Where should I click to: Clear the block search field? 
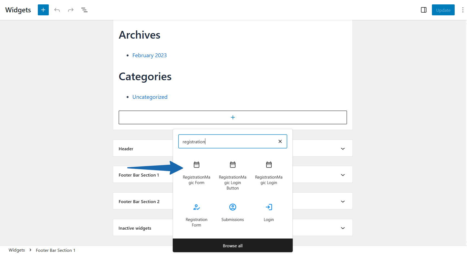280,142
